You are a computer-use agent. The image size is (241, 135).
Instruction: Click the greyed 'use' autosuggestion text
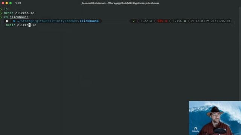(34, 25)
